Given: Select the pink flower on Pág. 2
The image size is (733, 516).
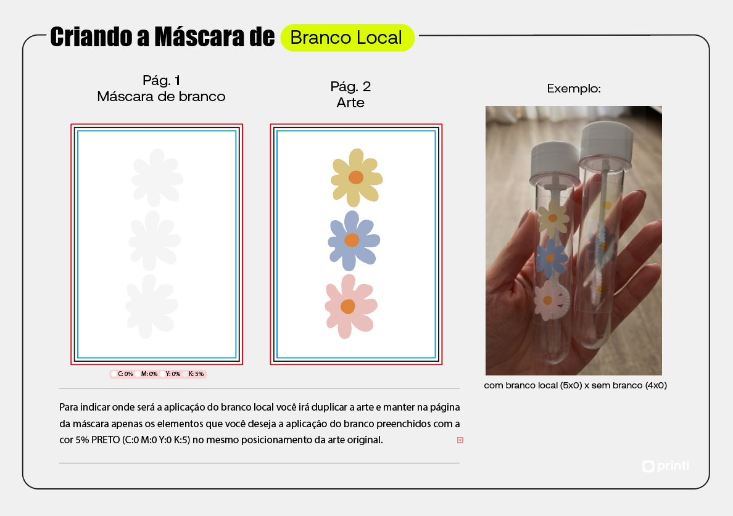Looking at the screenshot, I should (x=351, y=306).
